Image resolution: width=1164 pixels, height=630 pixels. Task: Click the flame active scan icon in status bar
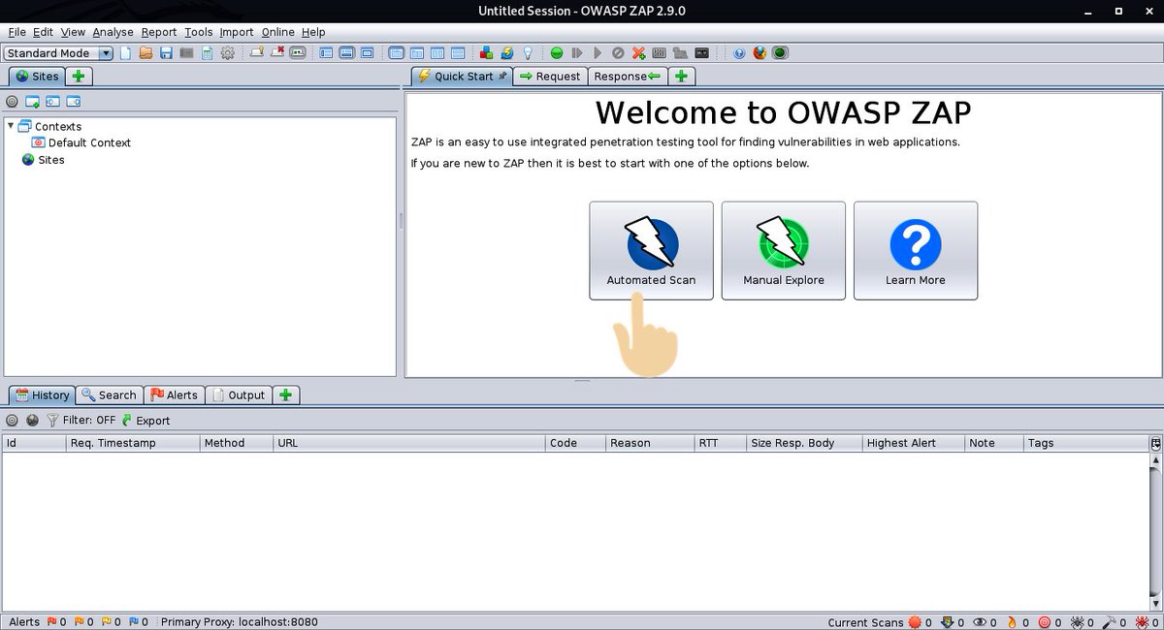click(1012, 622)
